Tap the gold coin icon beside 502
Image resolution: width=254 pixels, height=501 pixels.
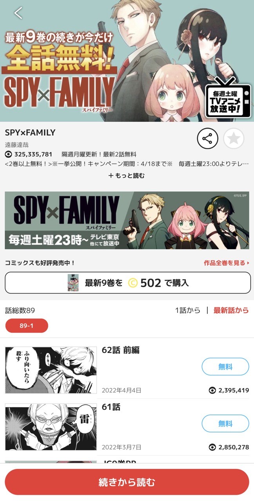(x=133, y=283)
